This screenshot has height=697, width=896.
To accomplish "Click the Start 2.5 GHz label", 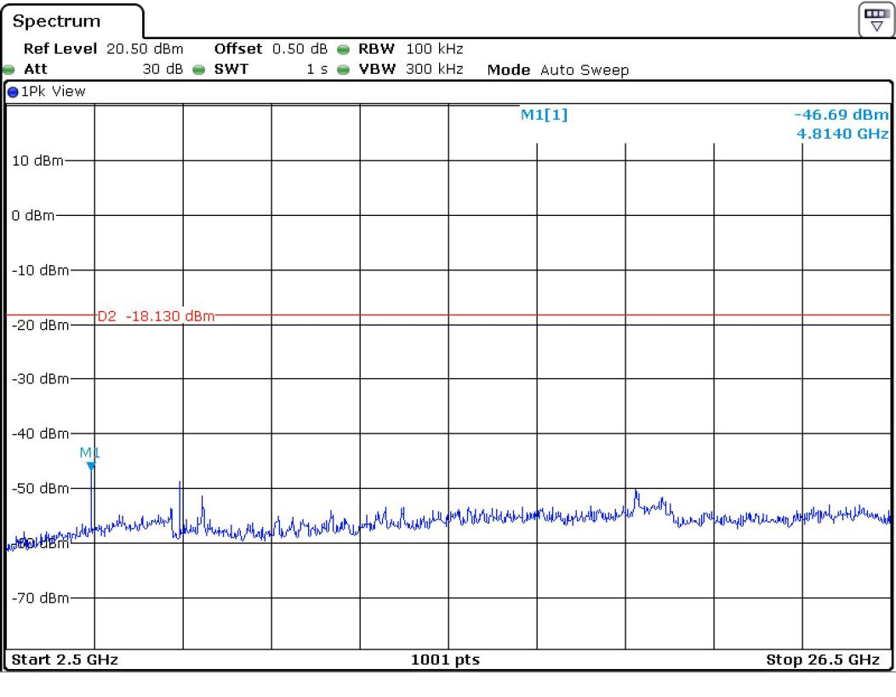I will 65,660.
